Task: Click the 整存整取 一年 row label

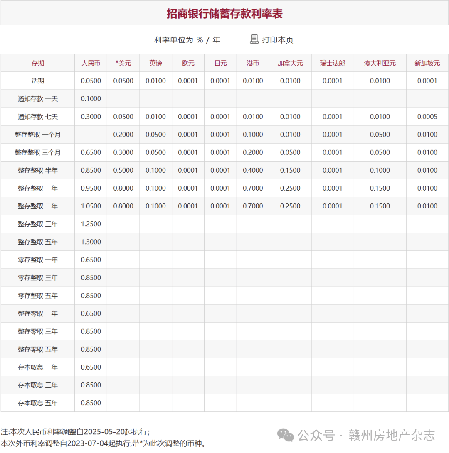Action: coord(37,189)
